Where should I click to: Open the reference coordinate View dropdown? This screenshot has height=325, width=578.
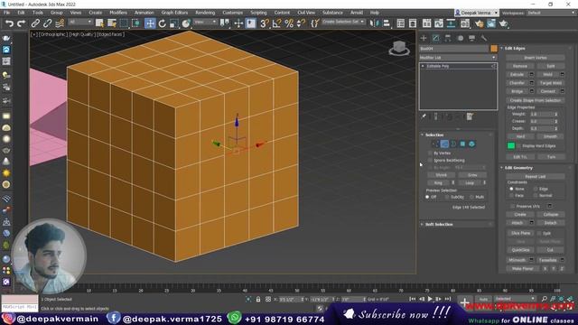point(205,22)
